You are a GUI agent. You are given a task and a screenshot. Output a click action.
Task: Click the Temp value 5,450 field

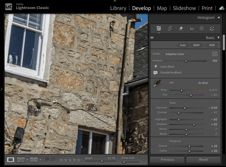point(213,90)
